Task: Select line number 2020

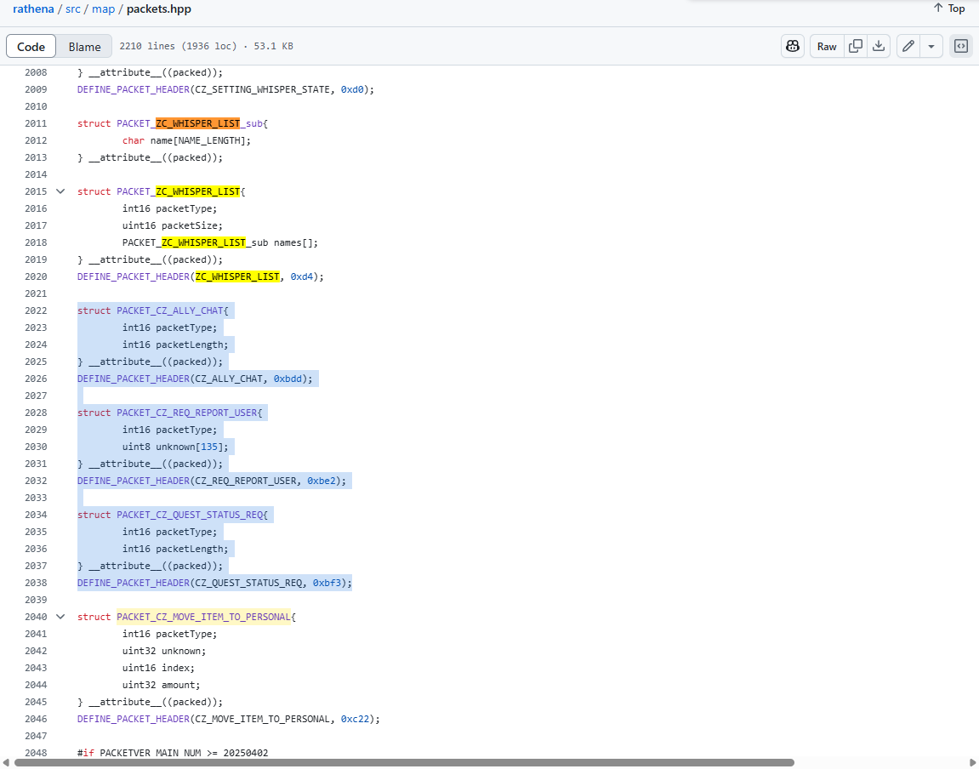Action: pos(36,276)
